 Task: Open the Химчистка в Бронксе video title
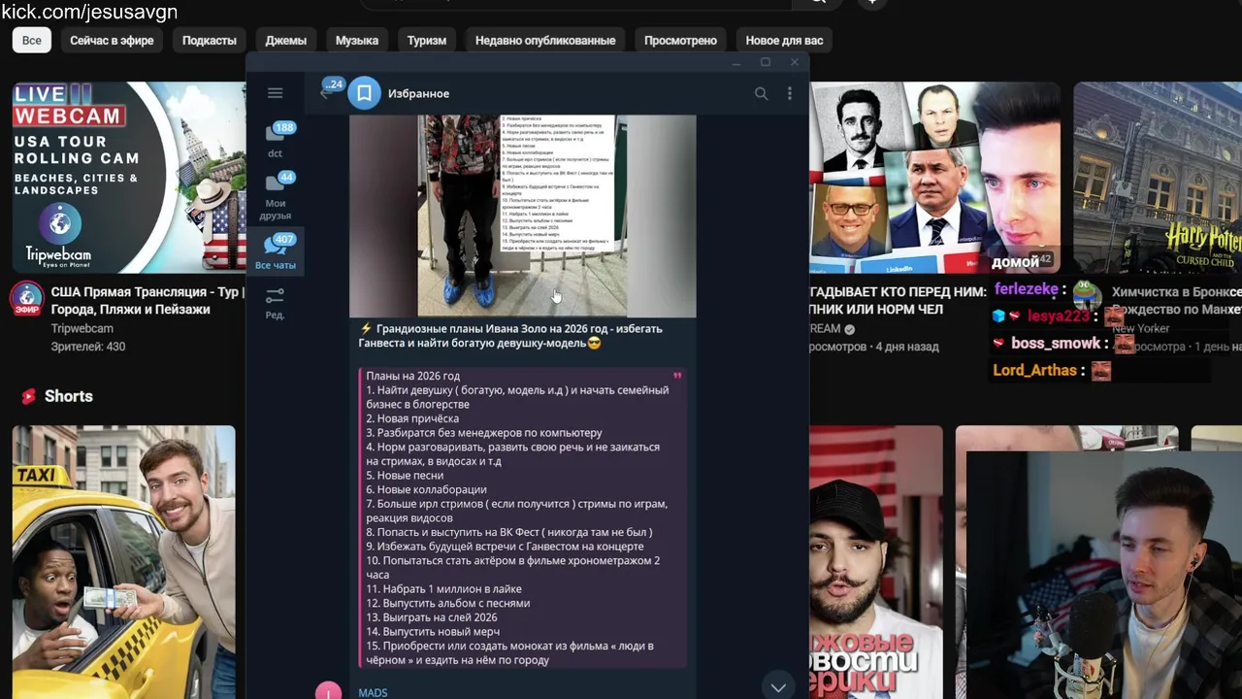tap(1176, 300)
